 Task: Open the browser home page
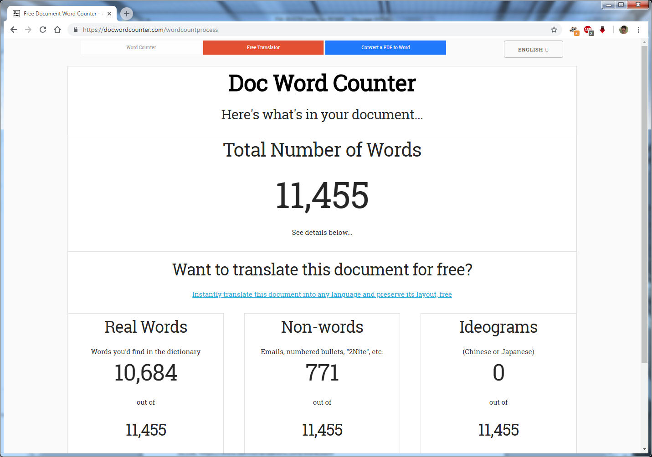pyautogui.click(x=57, y=30)
